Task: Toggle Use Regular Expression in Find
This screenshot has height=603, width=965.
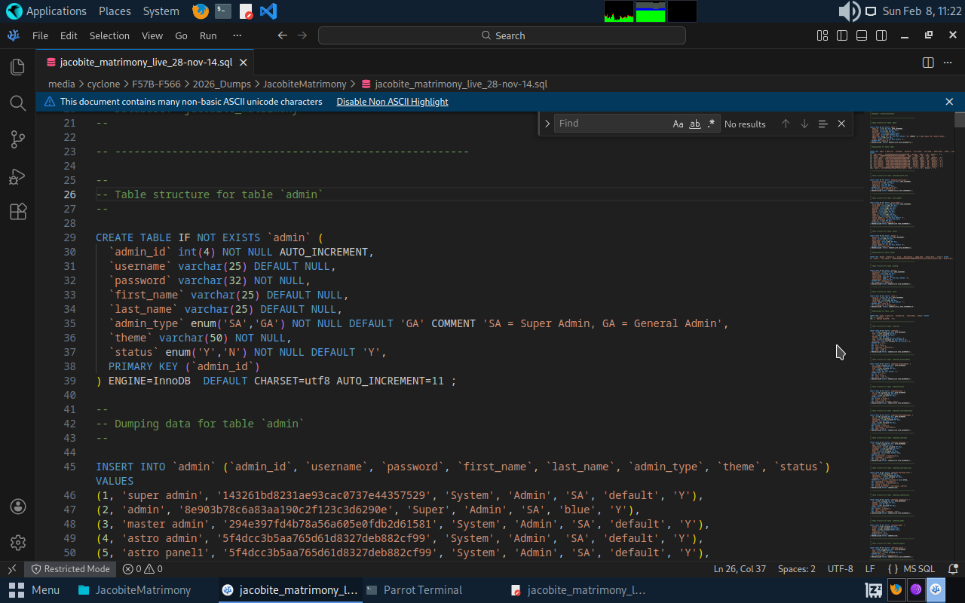Action: (x=711, y=124)
